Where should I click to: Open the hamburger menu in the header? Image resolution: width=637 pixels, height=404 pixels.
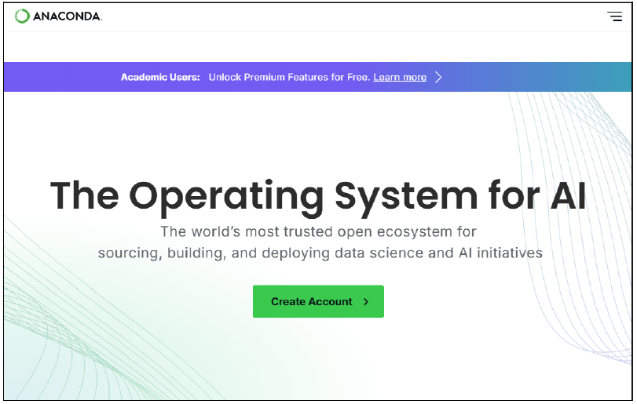click(614, 16)
